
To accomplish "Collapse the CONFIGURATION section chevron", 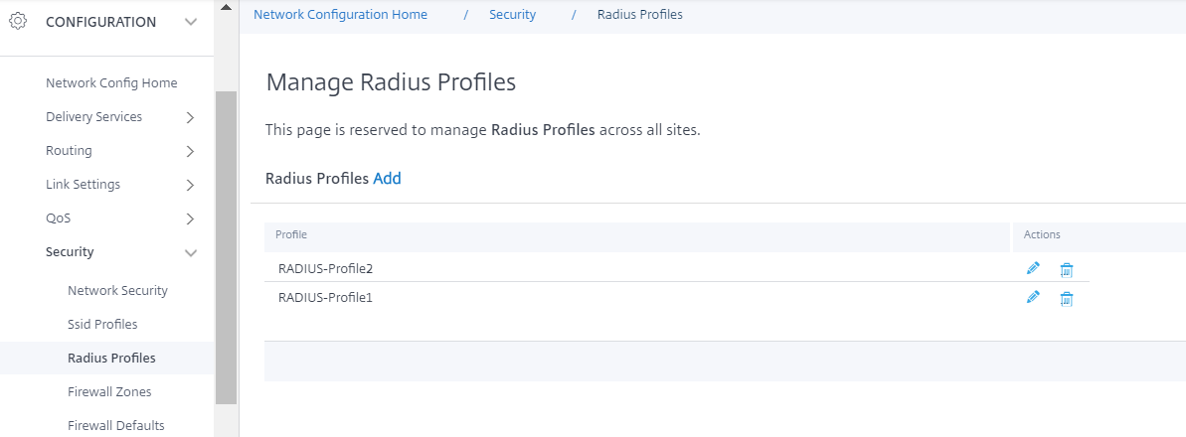I will (x=191, y=22).
